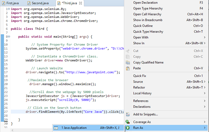Click the Cut scissors icon
The image size is (209, 132).
tap(128, 51)
